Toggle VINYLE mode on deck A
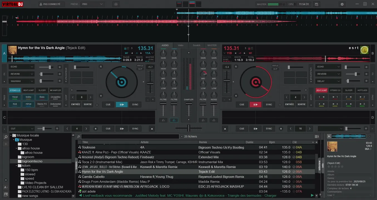The height and width of the screenshot is (200, 377). pyautogui.click(x=140, y=66)
